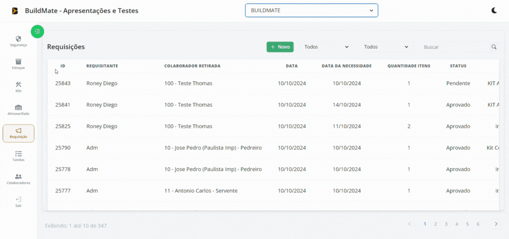509x239 pixels.
Task: Click the Buscar search field
Action: (455, 47)
